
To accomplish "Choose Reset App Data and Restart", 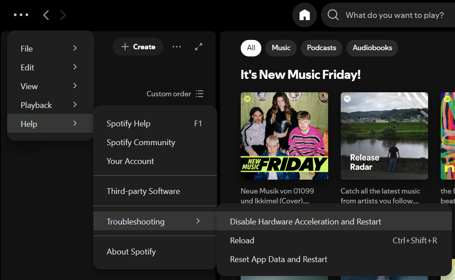I will (334, 259).
